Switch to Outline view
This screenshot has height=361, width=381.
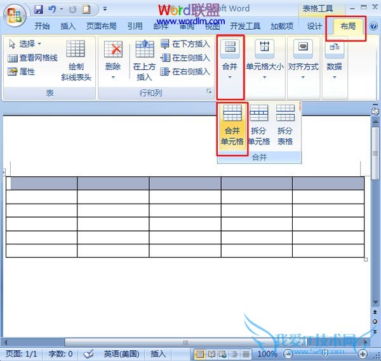(x=234, y=354)
